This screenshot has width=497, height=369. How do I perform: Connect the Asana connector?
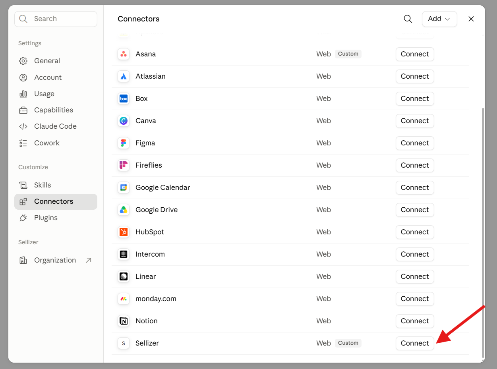(x=415, y=54)
